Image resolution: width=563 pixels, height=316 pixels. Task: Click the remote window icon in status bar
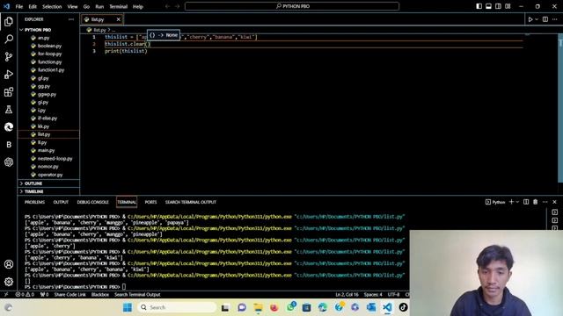tap(6, 295)
